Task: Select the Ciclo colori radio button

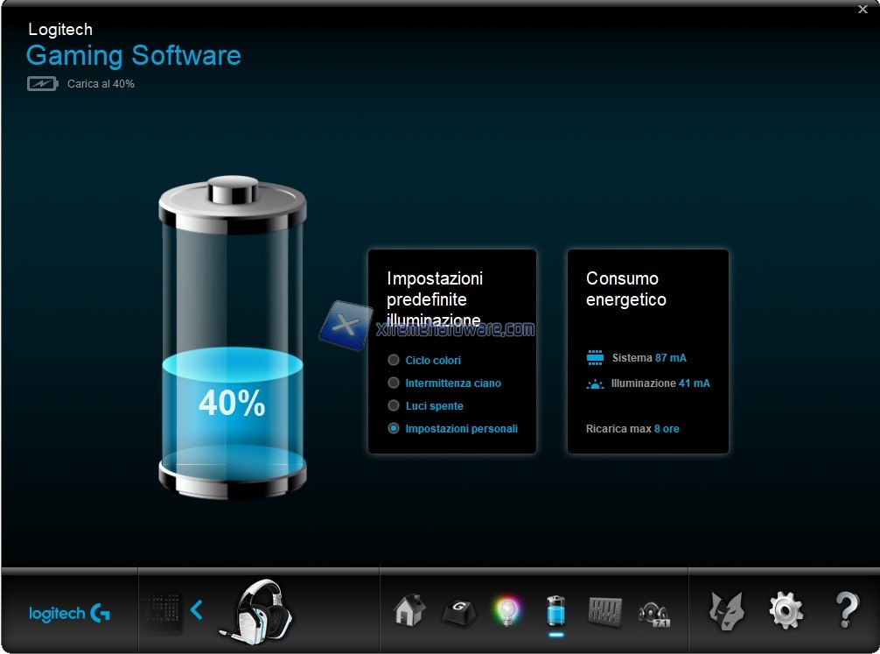Action: coord(394,360)
